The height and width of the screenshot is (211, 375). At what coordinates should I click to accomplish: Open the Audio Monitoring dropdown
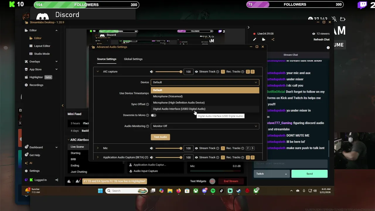205,126
